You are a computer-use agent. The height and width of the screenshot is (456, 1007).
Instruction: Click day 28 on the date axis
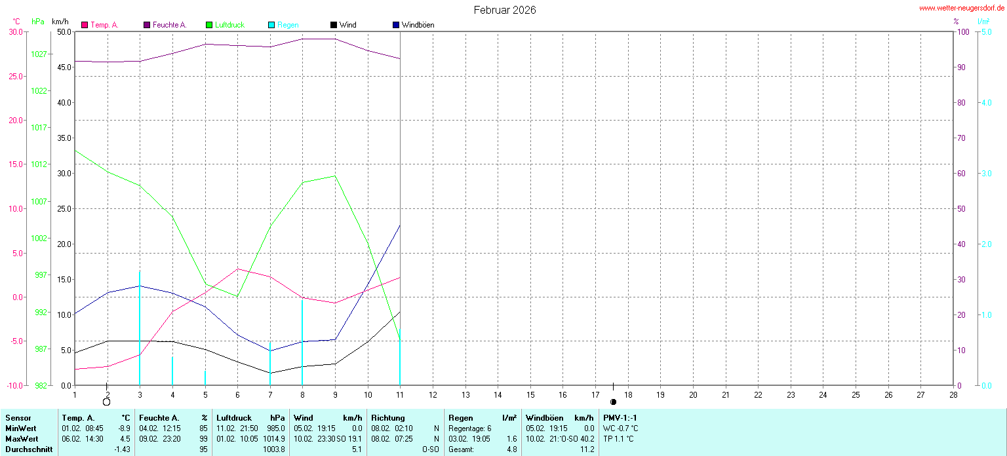(x=953, y=394)
